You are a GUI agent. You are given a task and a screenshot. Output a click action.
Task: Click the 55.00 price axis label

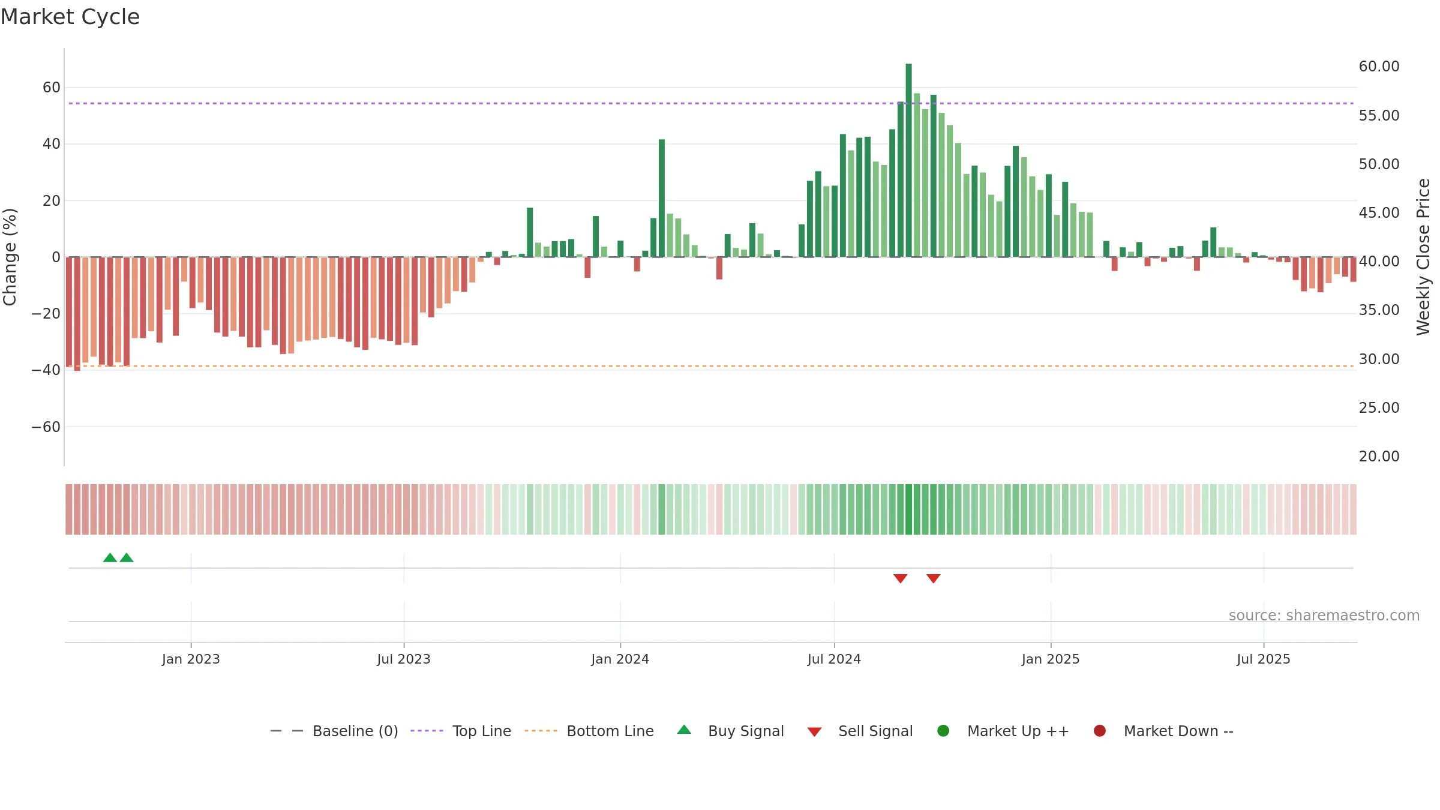pos(1379,115)
